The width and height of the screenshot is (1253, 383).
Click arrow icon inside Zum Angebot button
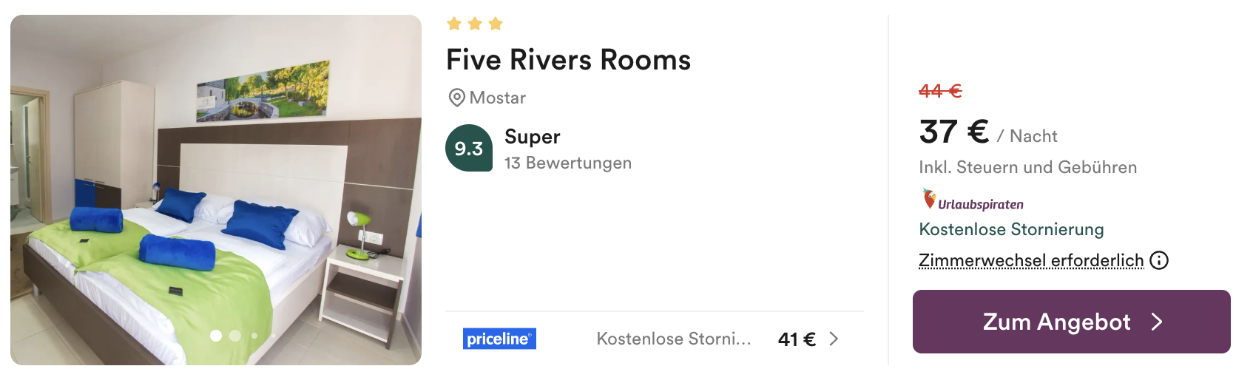pyautogui.click(x=1157, y=322)
